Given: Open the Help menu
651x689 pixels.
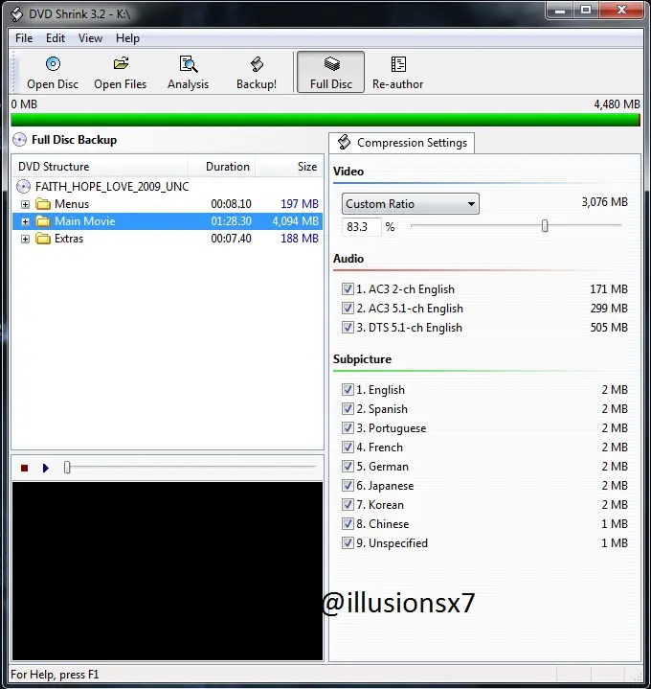Looking at the screenshot, I should coord(127,38).
